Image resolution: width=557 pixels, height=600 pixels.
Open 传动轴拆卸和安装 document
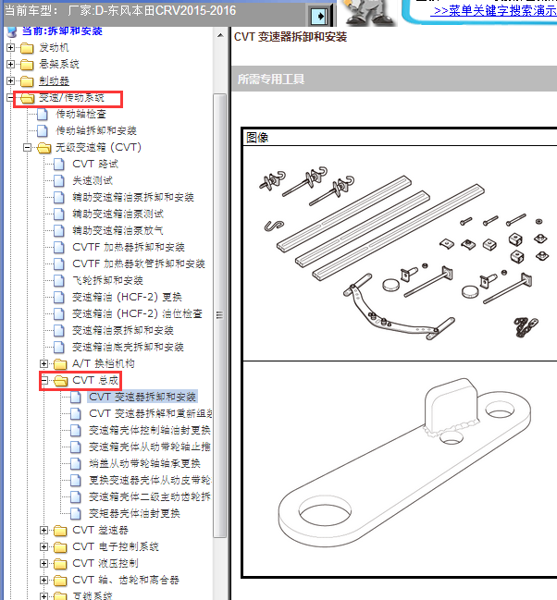coord(96,131)
